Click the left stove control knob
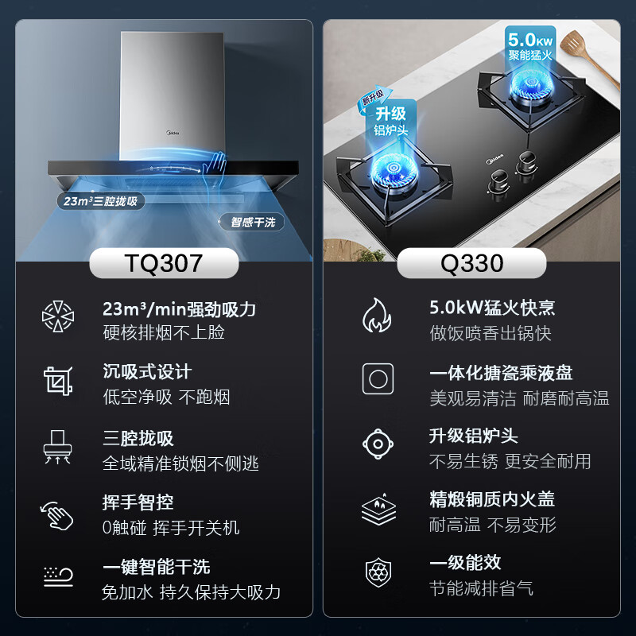This screenshot has height=636, width=636. coord(498,183)
